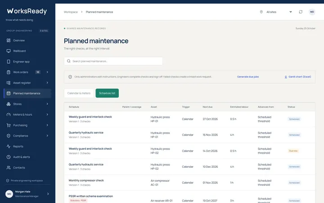Screen dimensions: 324x203
Task: Click the Overview grid icon in sidebar
Action: pos(9,41)
